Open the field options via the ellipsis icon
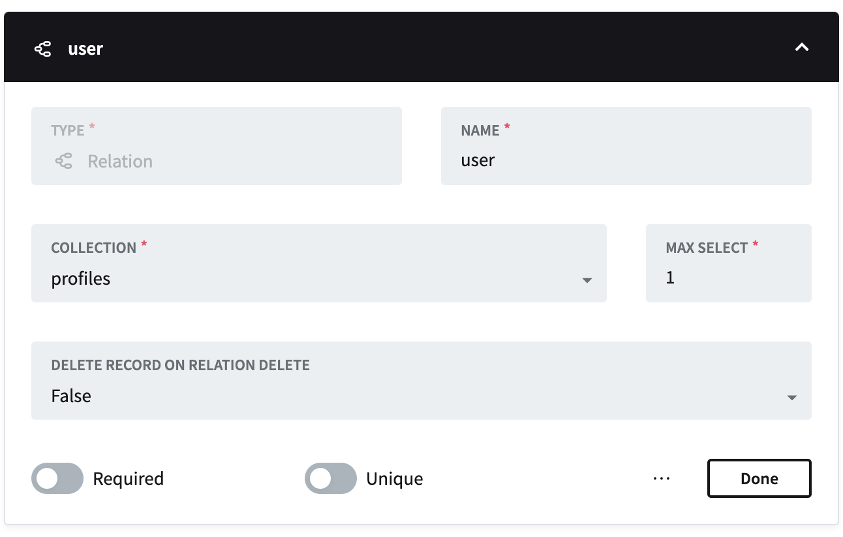Image resolution: width=843 pixels, height=537 pixels. click(662, 478)
